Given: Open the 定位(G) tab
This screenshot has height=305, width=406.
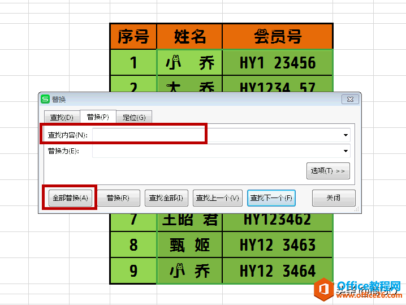Looking at the screenshot, I should click(134, 117).
